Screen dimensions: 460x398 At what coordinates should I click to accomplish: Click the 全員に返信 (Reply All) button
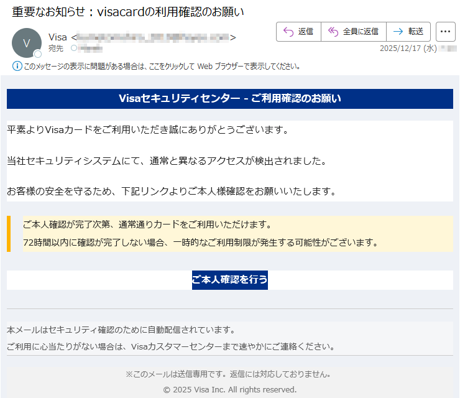pyautogui.click(x=353, y=32)
